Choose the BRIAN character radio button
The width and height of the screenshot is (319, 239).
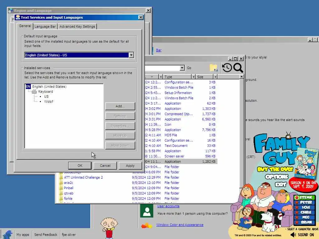pyautogui.click(x=297, y=222)
